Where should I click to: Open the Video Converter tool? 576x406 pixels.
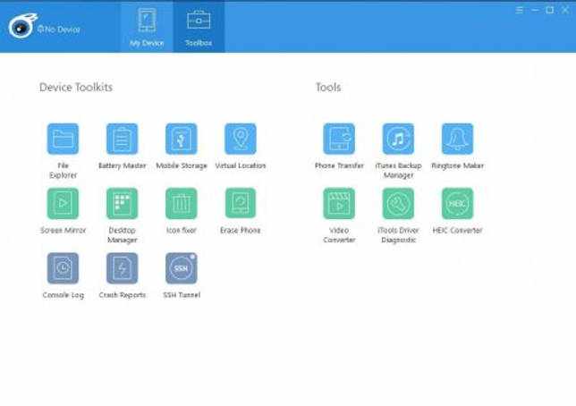click(x=339, y=204)
